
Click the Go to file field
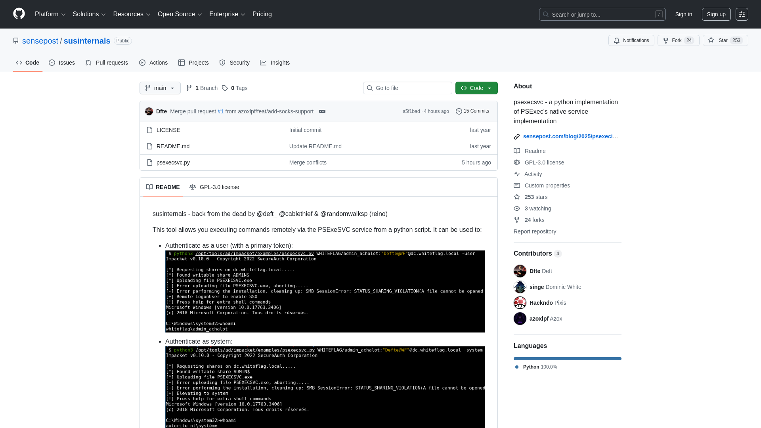[x=407, y=88]
